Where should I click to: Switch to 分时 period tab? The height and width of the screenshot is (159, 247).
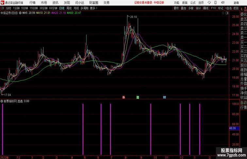(x=8, y=8)
